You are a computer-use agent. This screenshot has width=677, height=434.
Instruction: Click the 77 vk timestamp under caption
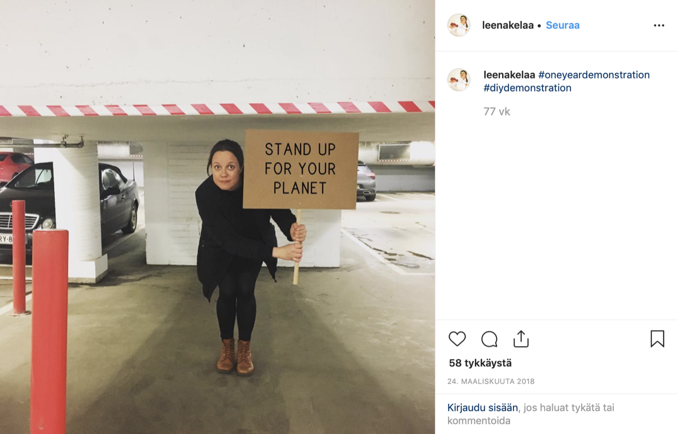pos(496,112)
